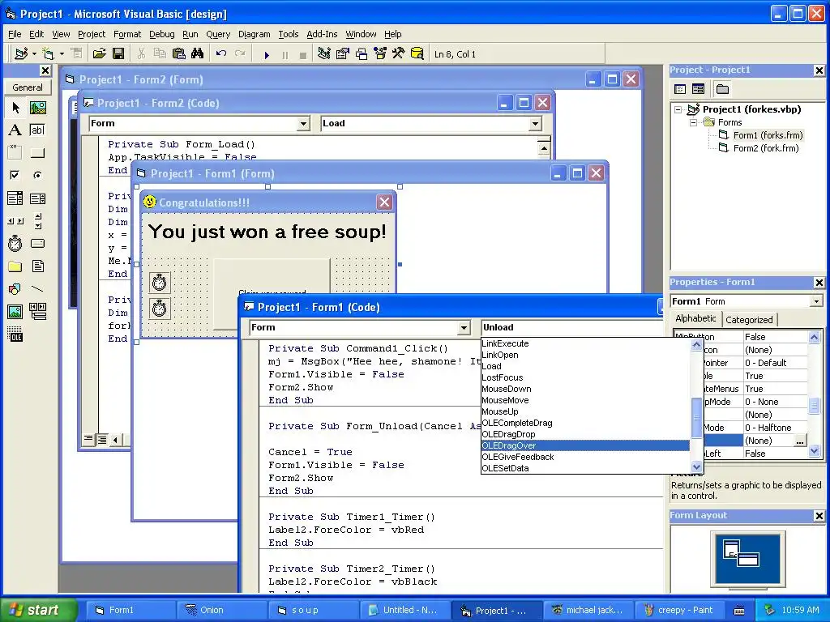Click the Paste clipboard toolbar icon
Viewport: 830px width, 622px height.
[179, 53]
